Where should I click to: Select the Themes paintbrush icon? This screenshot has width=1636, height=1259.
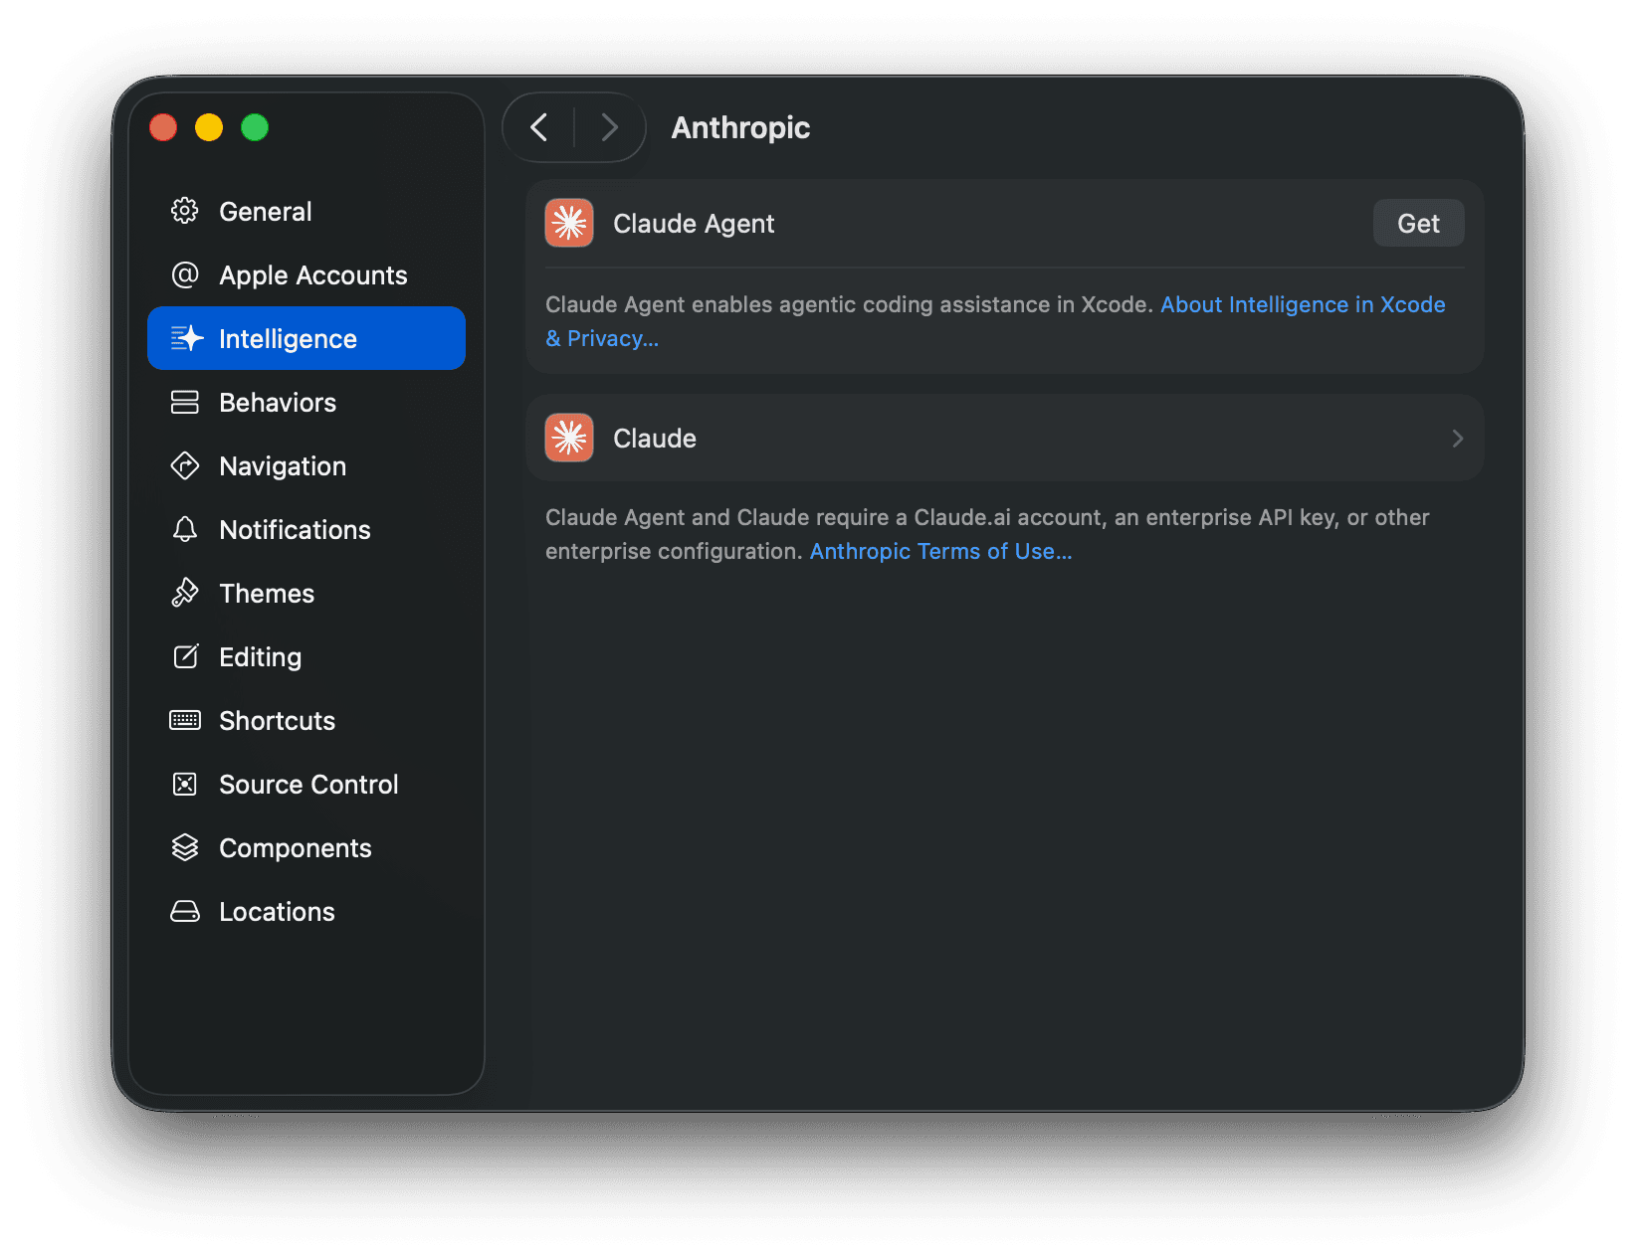point(185,593)
